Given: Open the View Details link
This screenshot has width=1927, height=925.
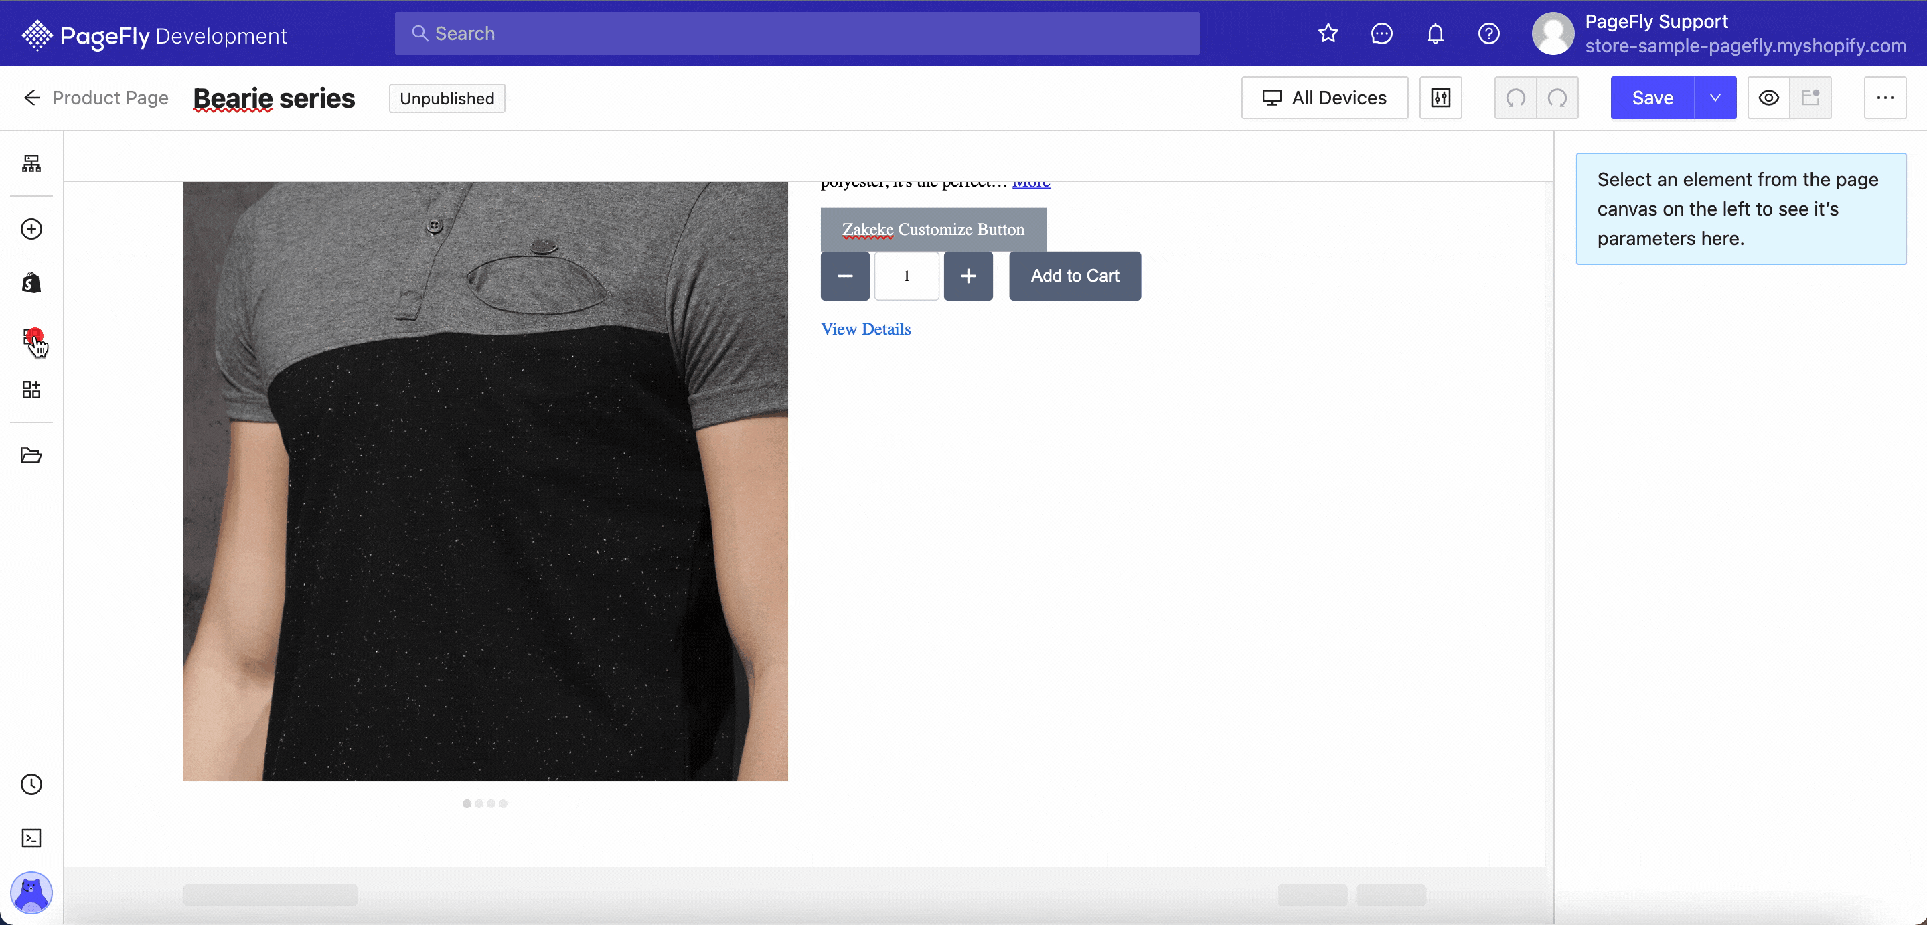Looking at the screenshot, I should pyautogui.click(x=866, y=329).
